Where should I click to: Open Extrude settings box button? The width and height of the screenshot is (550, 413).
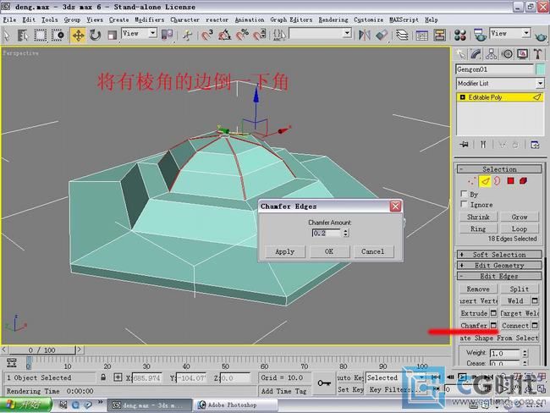pos(493,312)
